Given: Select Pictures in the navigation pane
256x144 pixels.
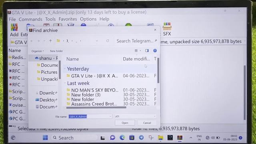Looking at the screenshot, I should (x=47, y=72).
